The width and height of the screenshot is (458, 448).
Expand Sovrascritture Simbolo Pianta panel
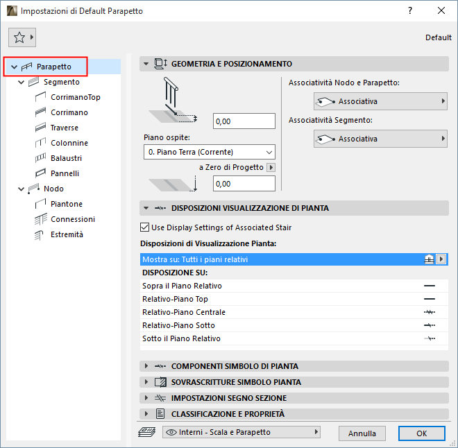pos(146,381)
